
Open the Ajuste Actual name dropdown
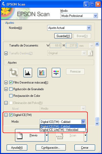pos(69,28)
